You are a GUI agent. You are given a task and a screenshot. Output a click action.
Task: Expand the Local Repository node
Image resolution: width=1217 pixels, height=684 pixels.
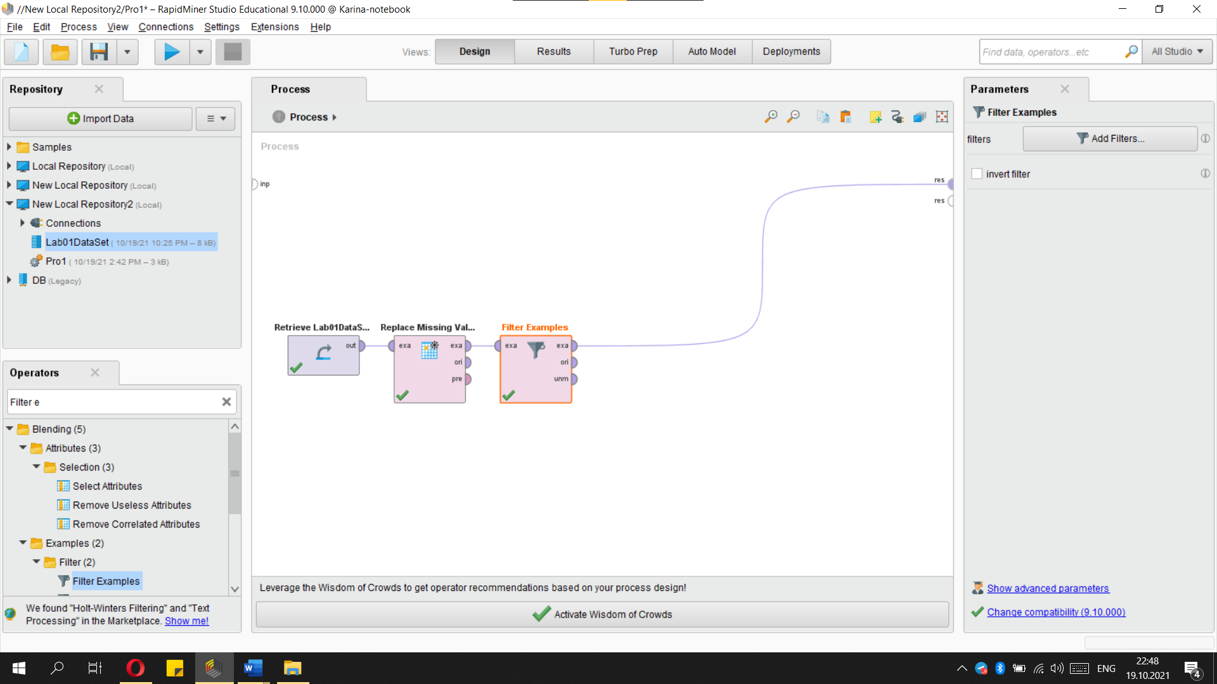point(9,165)
